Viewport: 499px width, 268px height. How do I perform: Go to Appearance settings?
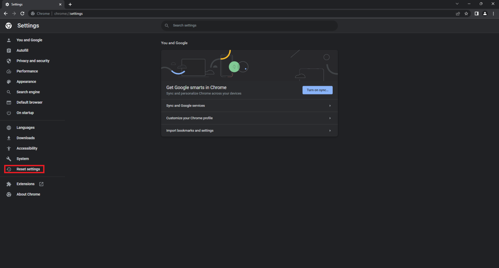pyautogui.click(x=26, y=82)
